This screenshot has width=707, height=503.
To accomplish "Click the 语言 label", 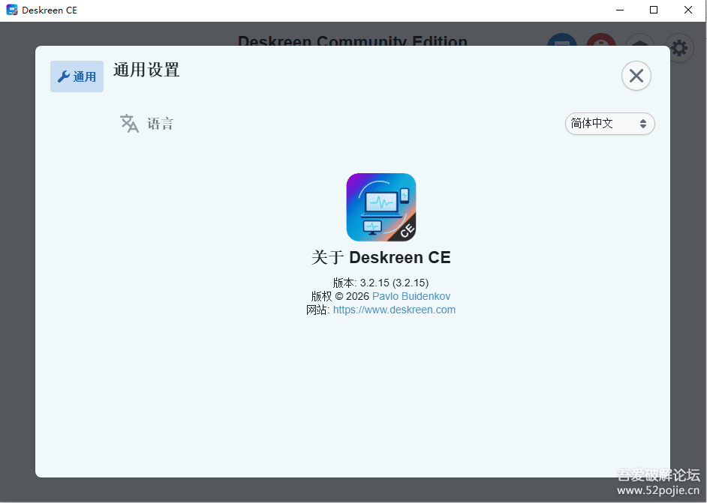I will pyautogui.click(x=160, y=124).
